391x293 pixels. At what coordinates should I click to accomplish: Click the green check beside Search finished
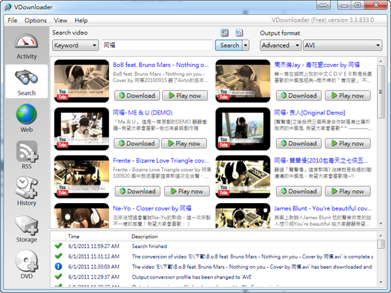click(59, 246)
